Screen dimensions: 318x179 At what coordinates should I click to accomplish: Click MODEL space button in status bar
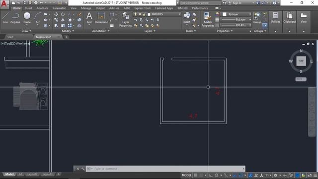point(186,175)
